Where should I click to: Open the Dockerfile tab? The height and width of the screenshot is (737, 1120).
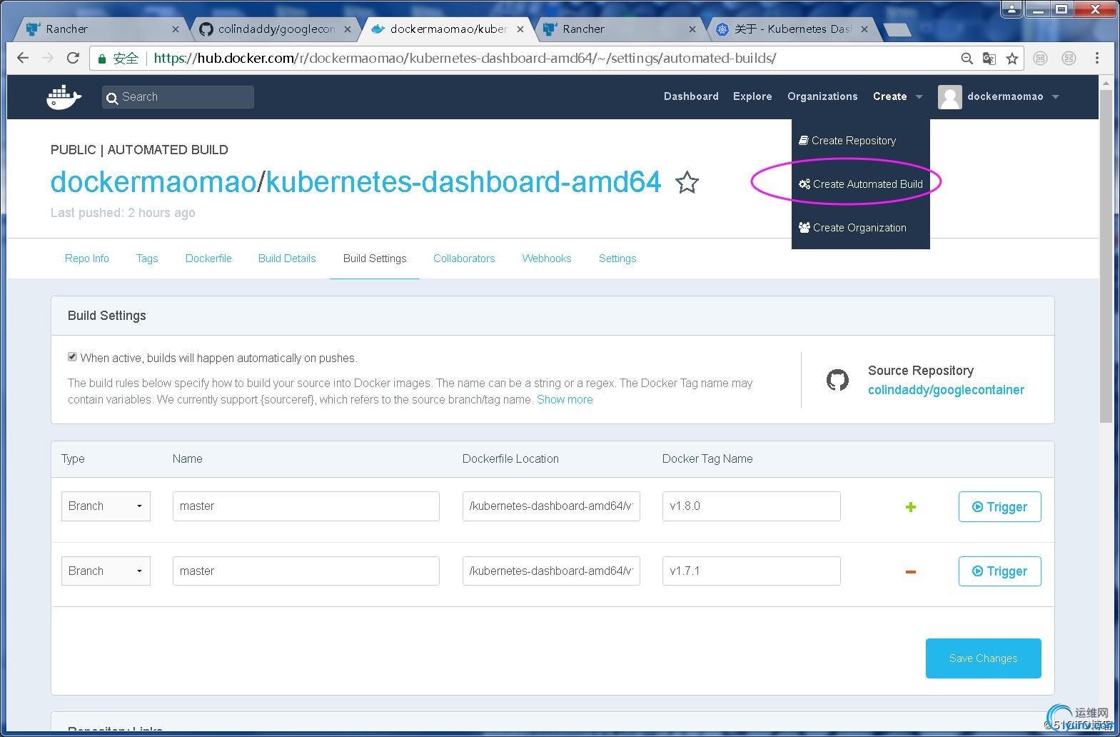point(208,259)
